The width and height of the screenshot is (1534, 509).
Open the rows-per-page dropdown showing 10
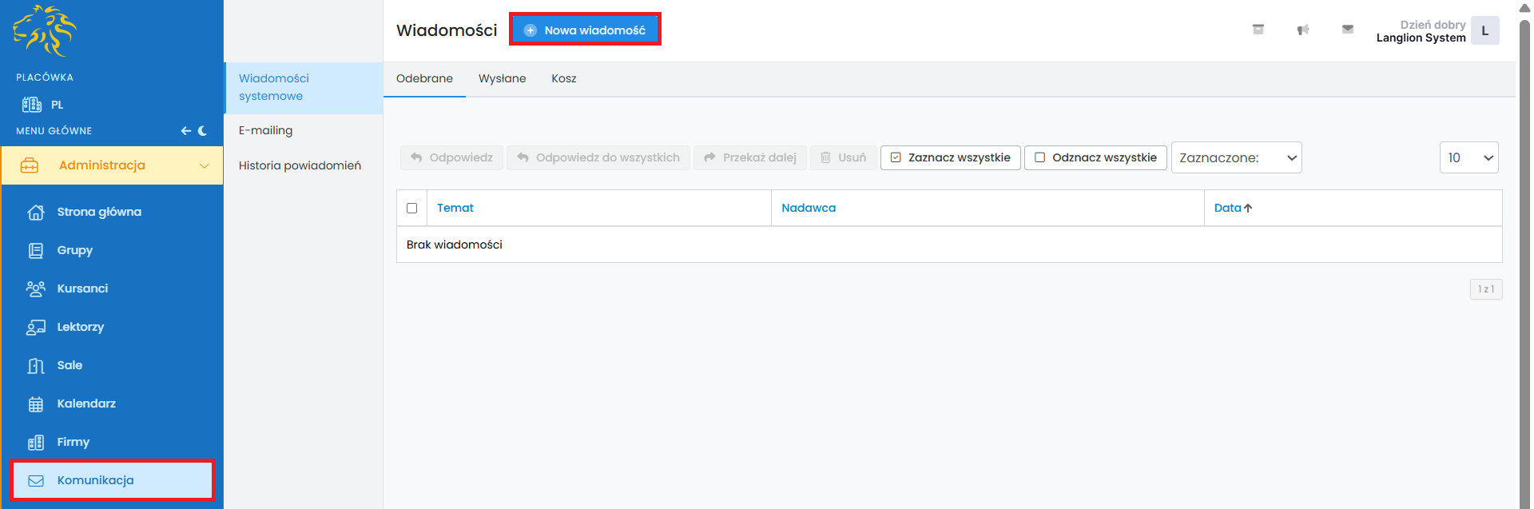tap(1468, 157)
